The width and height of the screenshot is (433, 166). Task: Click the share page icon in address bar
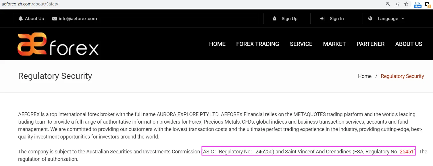pos(397,4)
